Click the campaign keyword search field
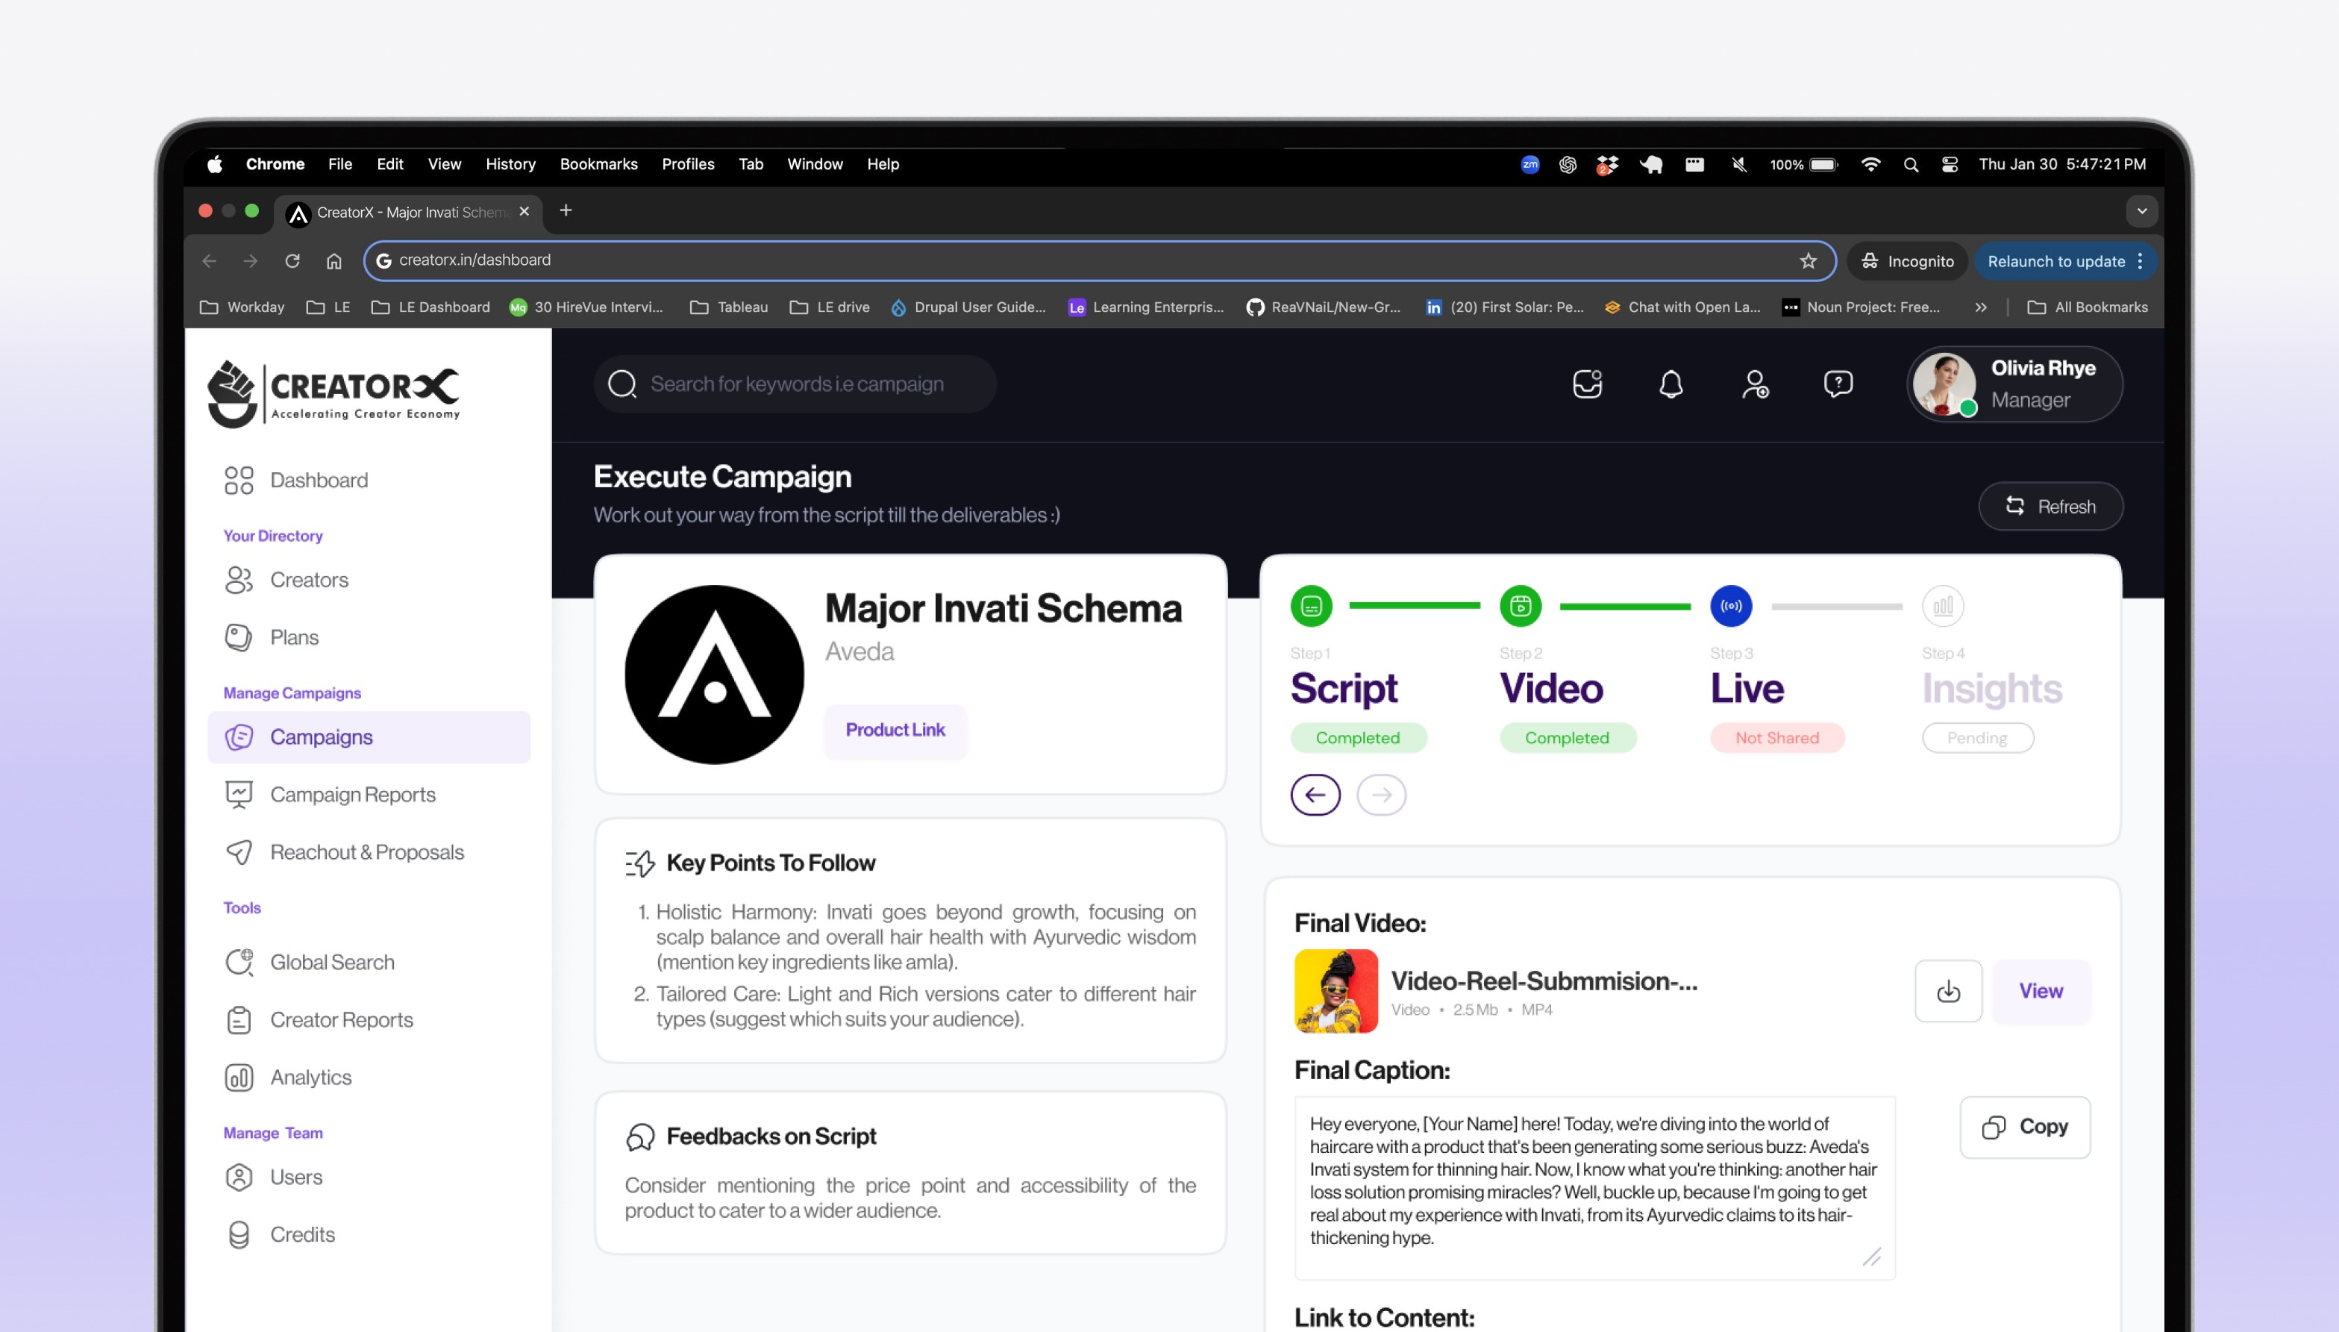The image size is (2339, 1332). [795, 384]
